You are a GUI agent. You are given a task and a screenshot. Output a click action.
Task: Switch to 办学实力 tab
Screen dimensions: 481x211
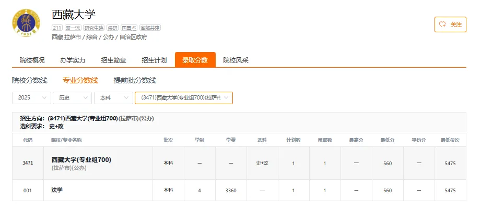(73, 60)
